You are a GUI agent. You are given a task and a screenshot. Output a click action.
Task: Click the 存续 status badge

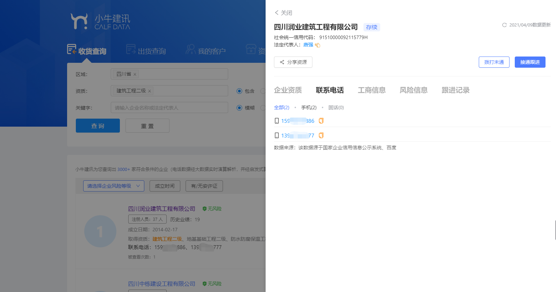(x=372, y=27)
